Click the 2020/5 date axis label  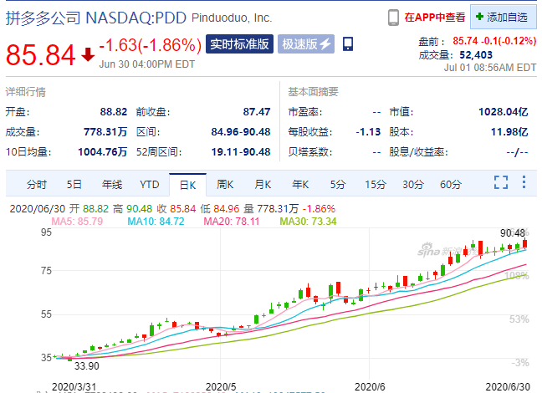coord(221,387)
